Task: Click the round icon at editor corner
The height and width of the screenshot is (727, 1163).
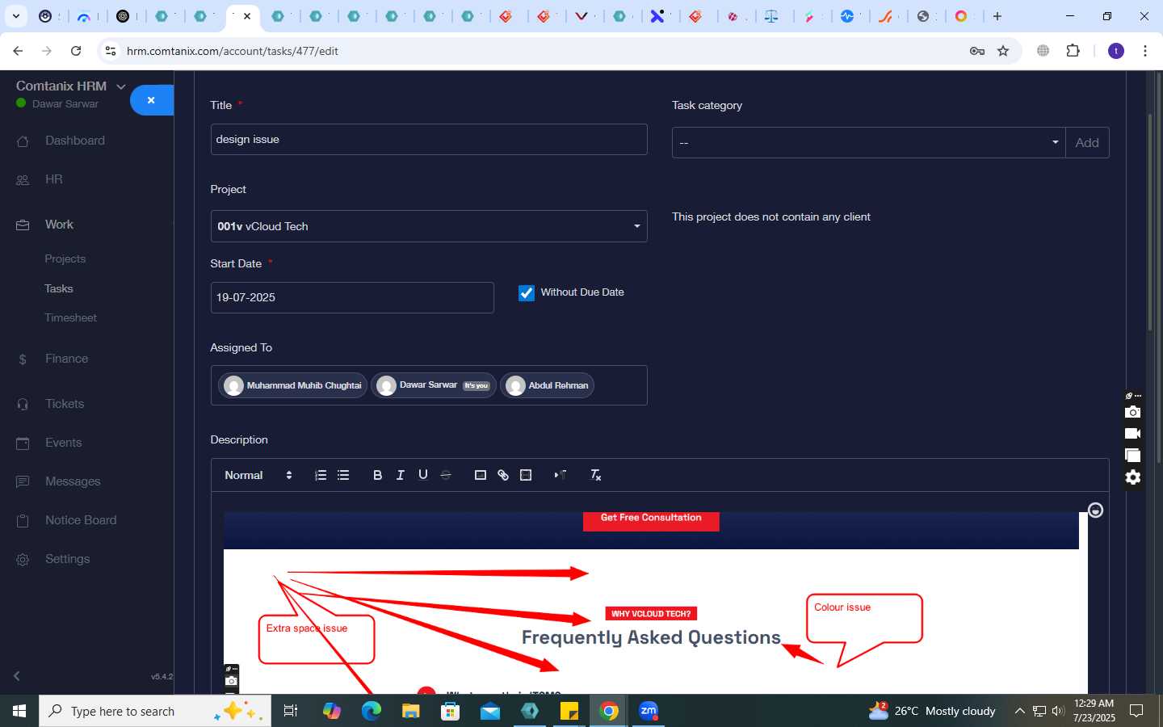Action: click(x=1095, y=511)
